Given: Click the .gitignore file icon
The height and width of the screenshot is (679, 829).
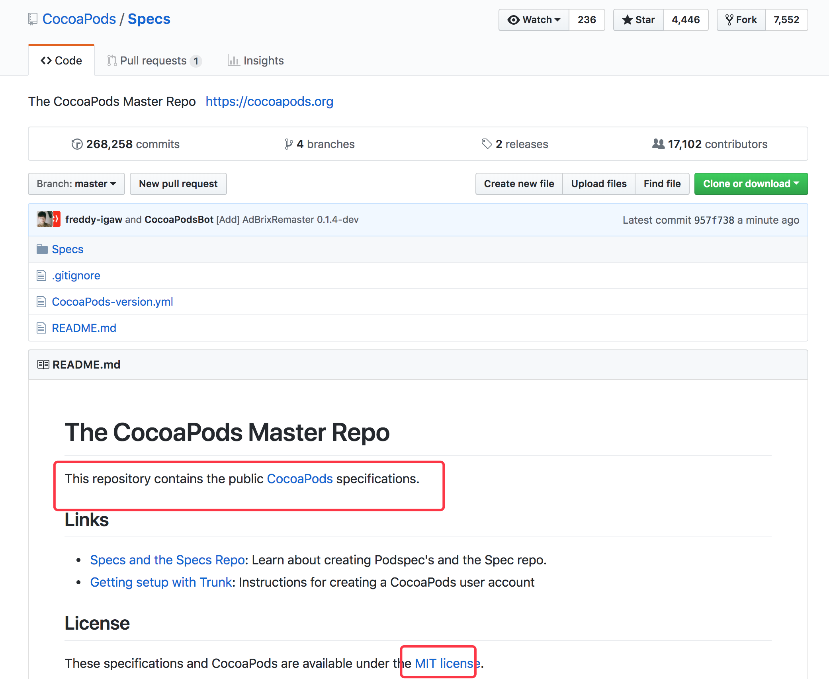Looking at the screenshot, I should [41, 275].
